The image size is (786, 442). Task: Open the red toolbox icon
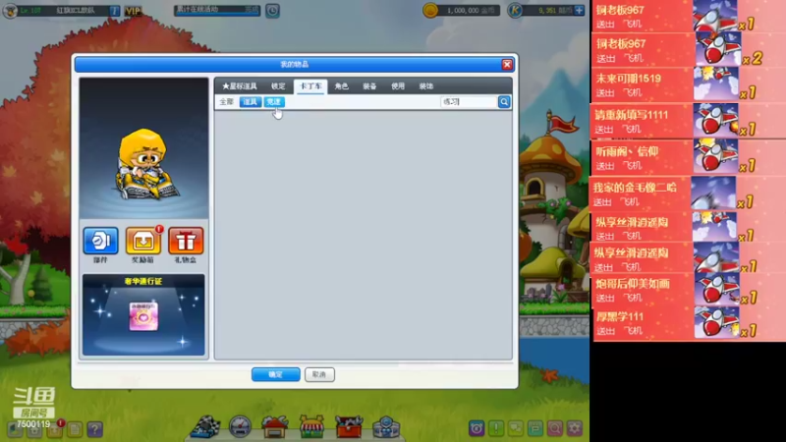pyautogui.click(x=349, y=427)
